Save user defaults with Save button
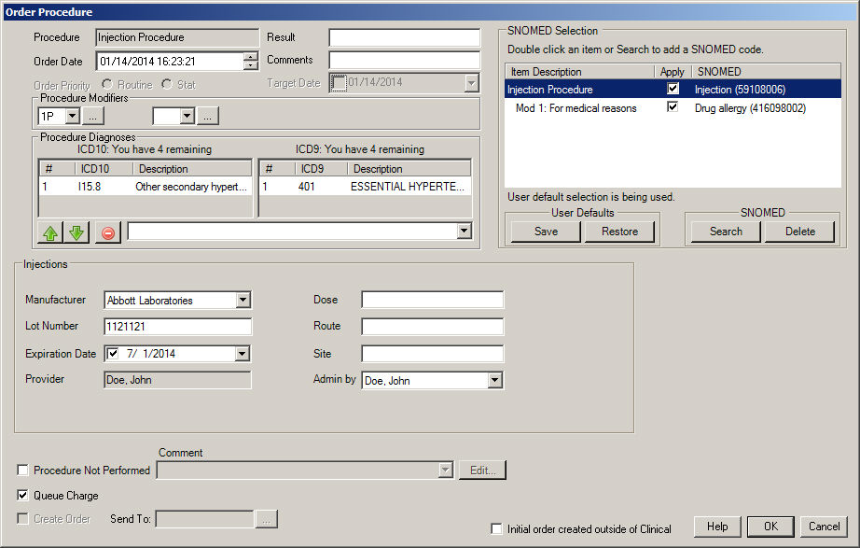Viewport: 860px width, 548px height. (x=546, y=232)
